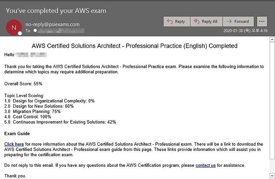Click the no-reply@psiexams.com sender address

(52, 24)
